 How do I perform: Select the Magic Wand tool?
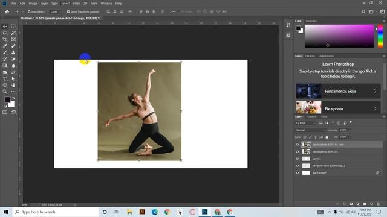click(x=13, y=33)
